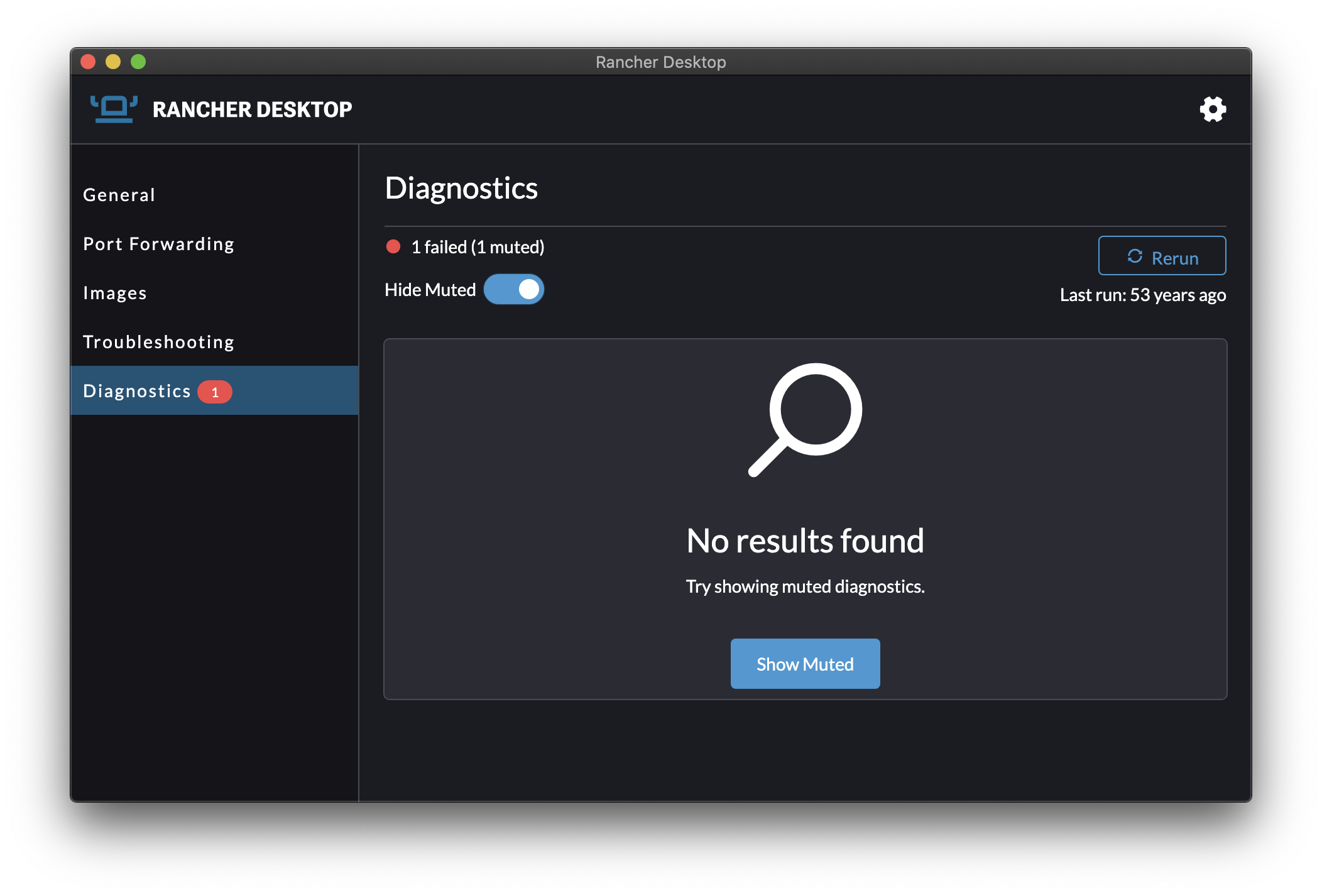The image size is (1322, 895).
Task: Click the red failed status dot
Action: tap(393, 246)
